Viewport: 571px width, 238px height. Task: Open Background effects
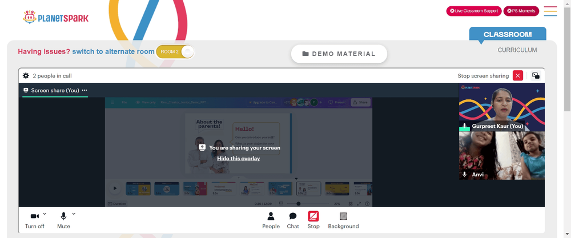click(x=343, y=220)
